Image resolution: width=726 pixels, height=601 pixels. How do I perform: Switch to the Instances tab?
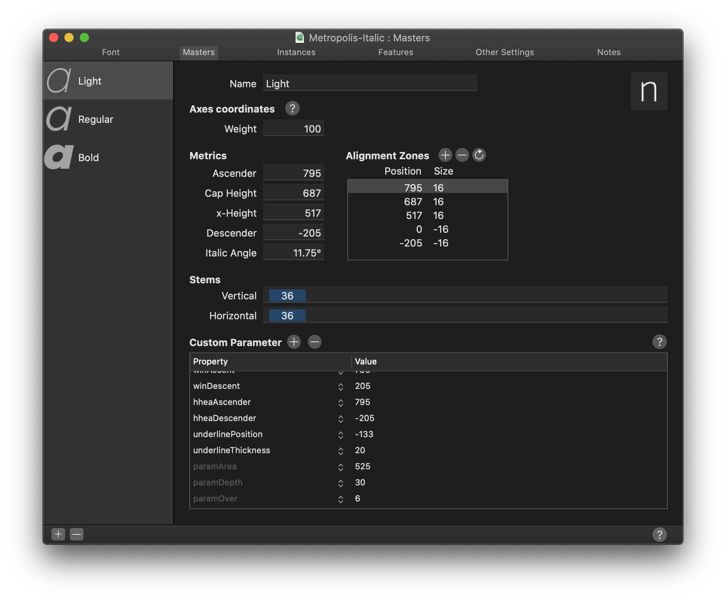pos(296,52)
